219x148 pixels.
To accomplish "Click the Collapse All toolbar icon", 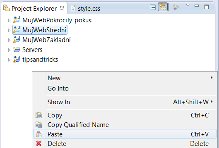I will (x=153, y=7).
